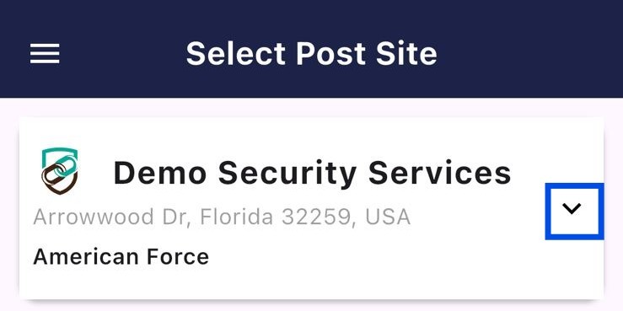The width and height of the screenshot is (623, 311).
Task: Click the Select Post Site header title
Action: pyautogui.click(x=312, y=54)
